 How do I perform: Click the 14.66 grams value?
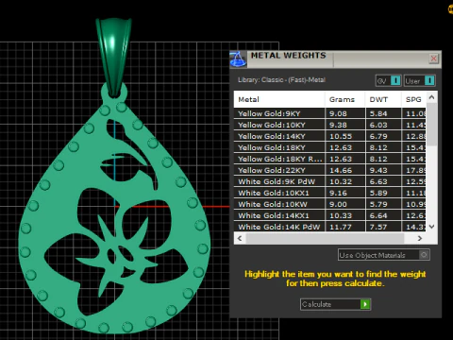[341, 170]
